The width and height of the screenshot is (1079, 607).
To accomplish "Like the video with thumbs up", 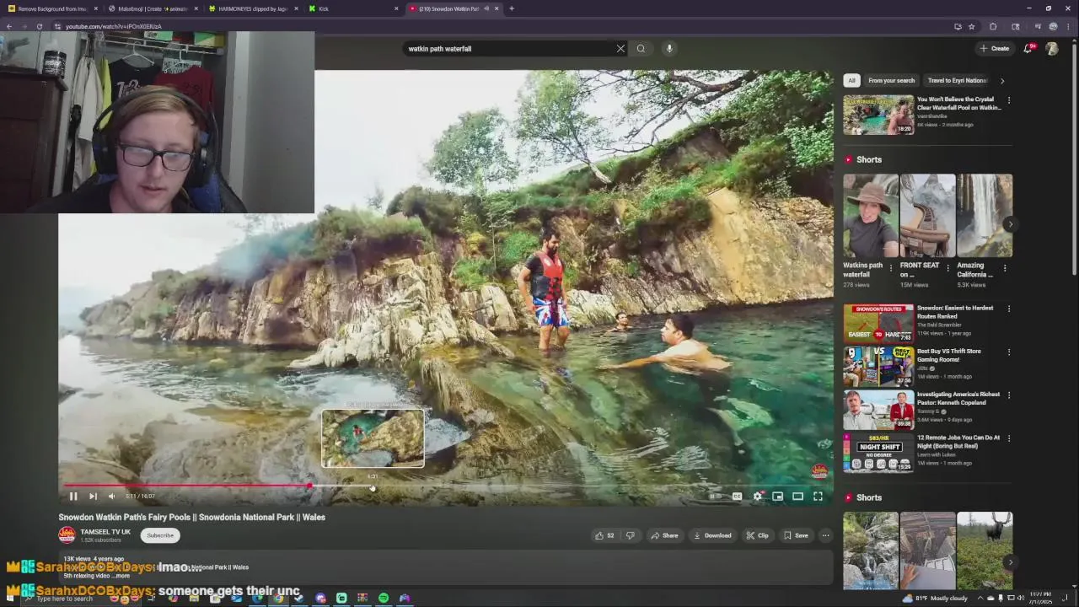I will [604, 535].
